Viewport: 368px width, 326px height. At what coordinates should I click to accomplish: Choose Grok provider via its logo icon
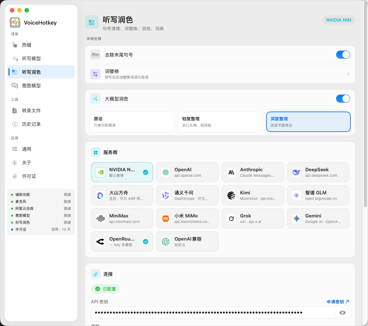231,219
